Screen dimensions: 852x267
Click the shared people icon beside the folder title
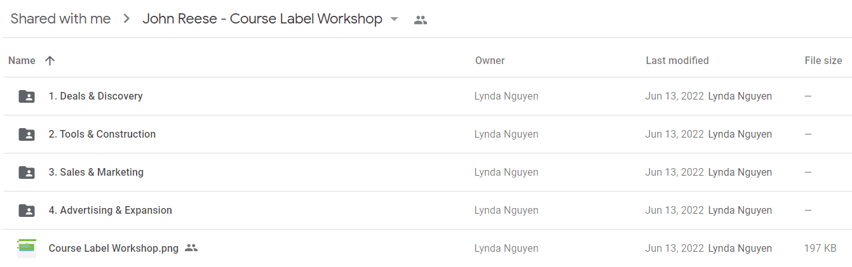coord(420,20)
